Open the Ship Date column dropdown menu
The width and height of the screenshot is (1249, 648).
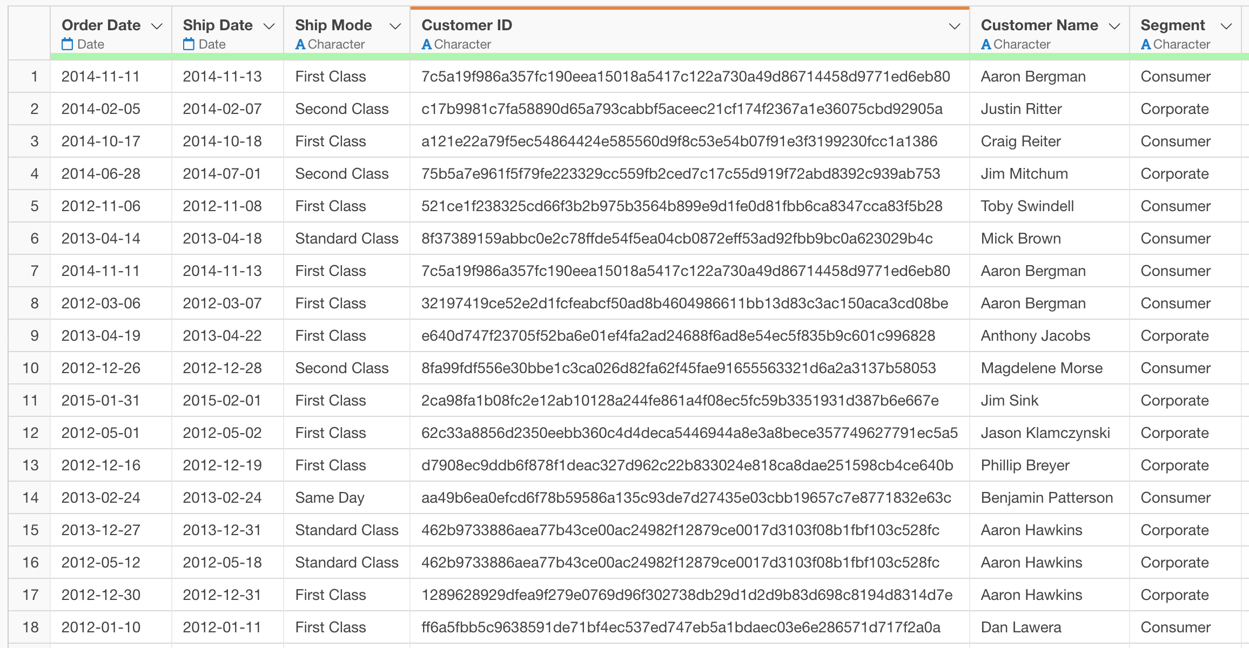(269, 26)
